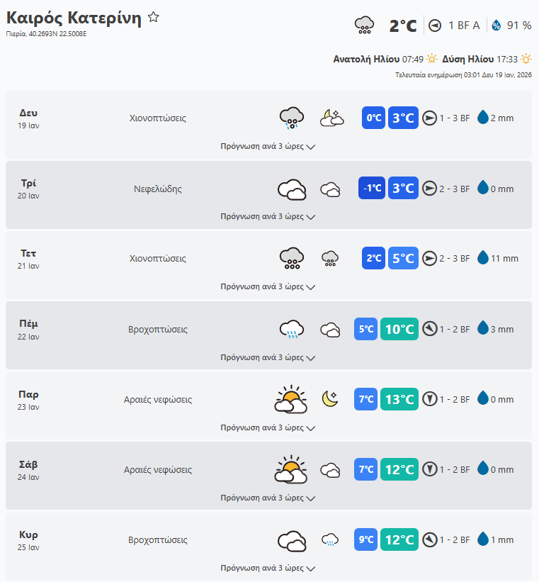This screenshot has height=582, width=539.
Task: Click the current snow weather icon in the header
Action: point(364,26)
